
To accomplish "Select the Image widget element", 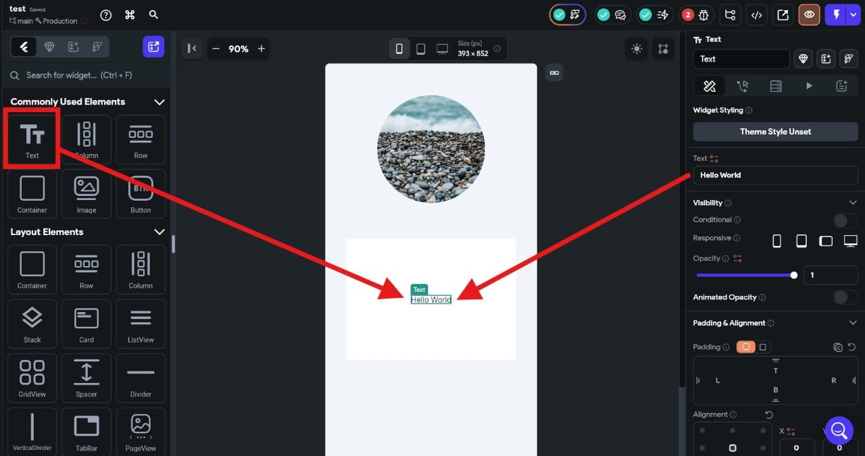I will coord(86,194).
